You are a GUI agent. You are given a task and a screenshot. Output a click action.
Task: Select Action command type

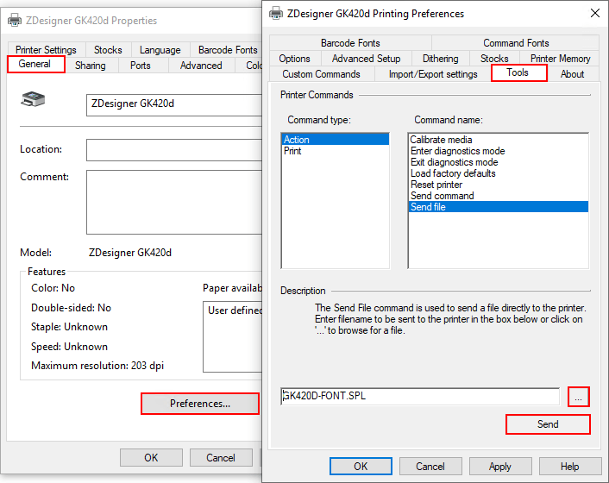point(336,140)
